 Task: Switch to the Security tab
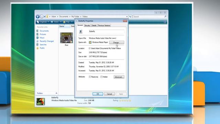coord(87,25)
